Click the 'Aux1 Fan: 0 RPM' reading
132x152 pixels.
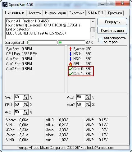(19, 64)
